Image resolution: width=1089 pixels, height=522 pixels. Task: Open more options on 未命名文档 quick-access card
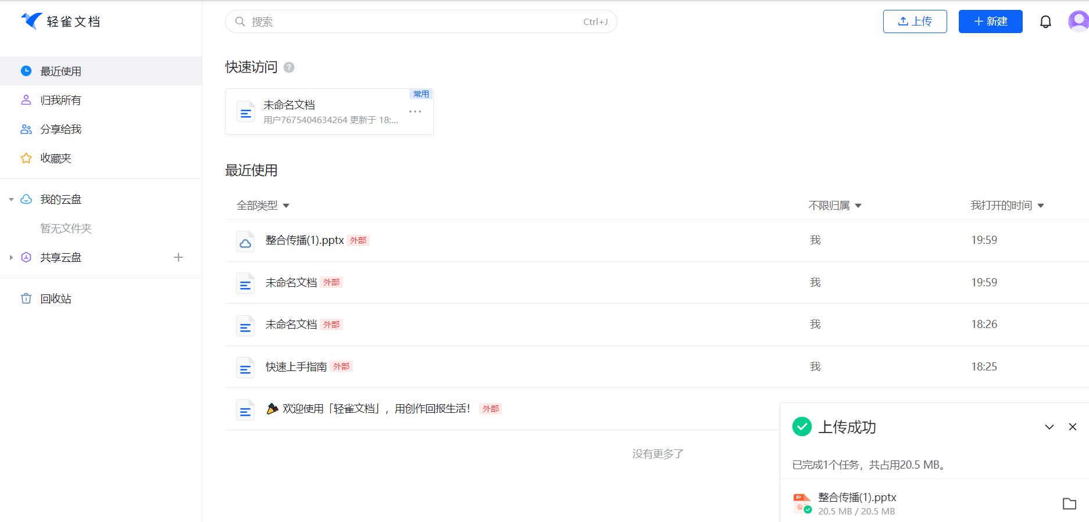tap(415, 111)
